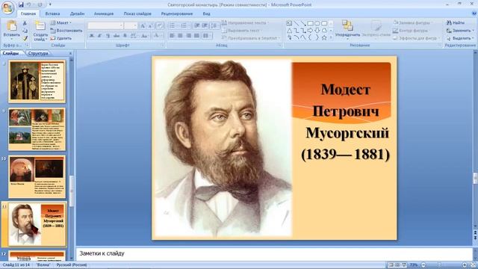478x269 pixels.
Task: Open the round Office button menu
Action: (7, 7)
